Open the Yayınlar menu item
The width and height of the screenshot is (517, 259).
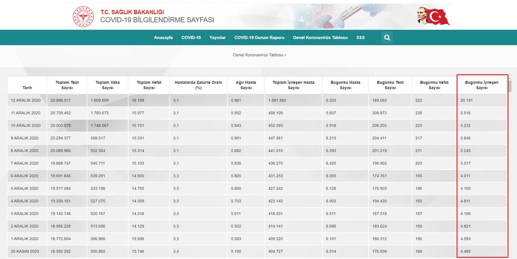click(x=218, y=38)
